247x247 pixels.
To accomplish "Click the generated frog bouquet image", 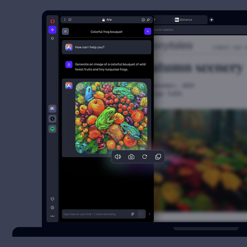I will coord(112,118).
